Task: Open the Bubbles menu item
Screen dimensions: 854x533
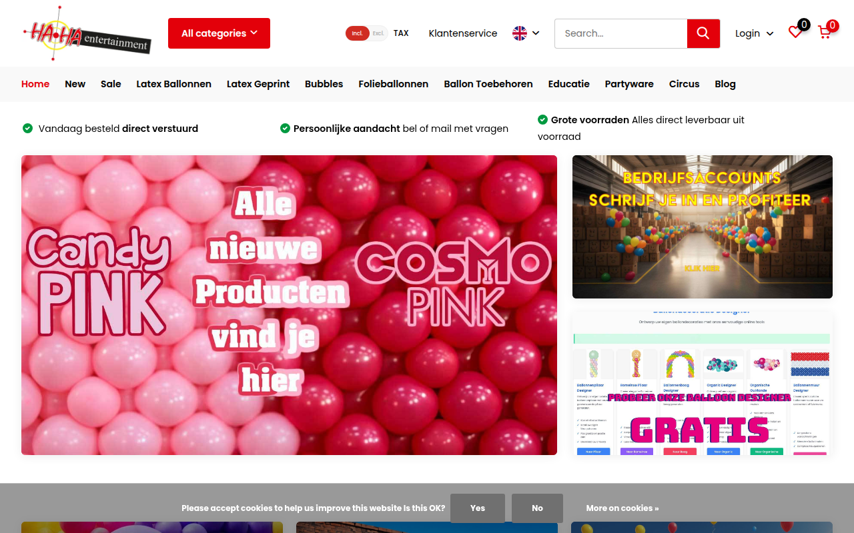Action: click(324, 84)
